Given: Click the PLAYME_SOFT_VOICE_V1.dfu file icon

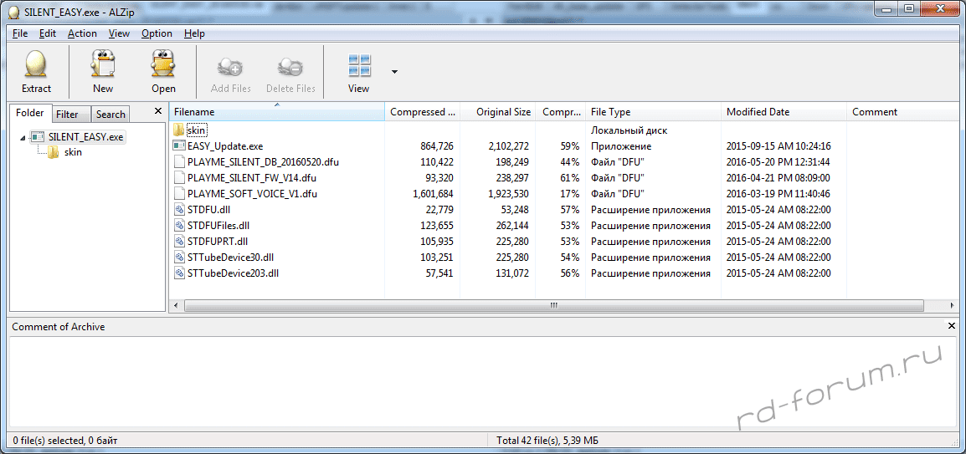Looking at the screenshot, I should click(x=178, y=194).
